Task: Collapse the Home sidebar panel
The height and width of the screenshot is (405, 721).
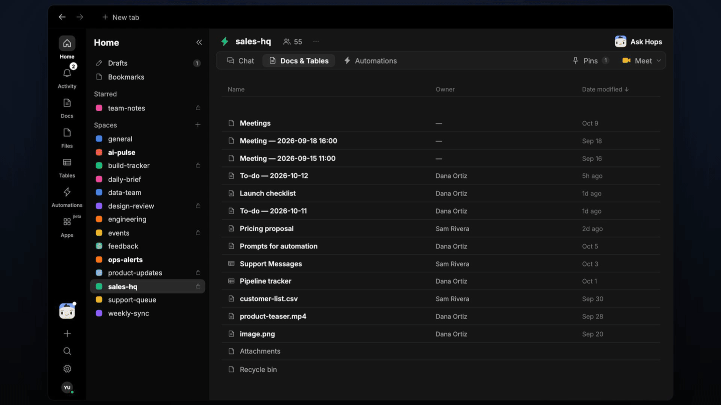Action: point(199,42)
